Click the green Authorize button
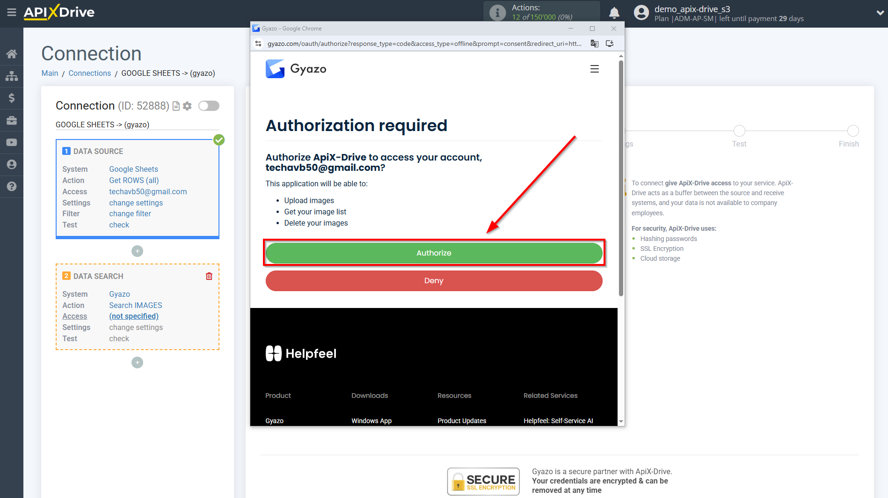The height and width of the screenshot is (498, 888). coord(433,253)
